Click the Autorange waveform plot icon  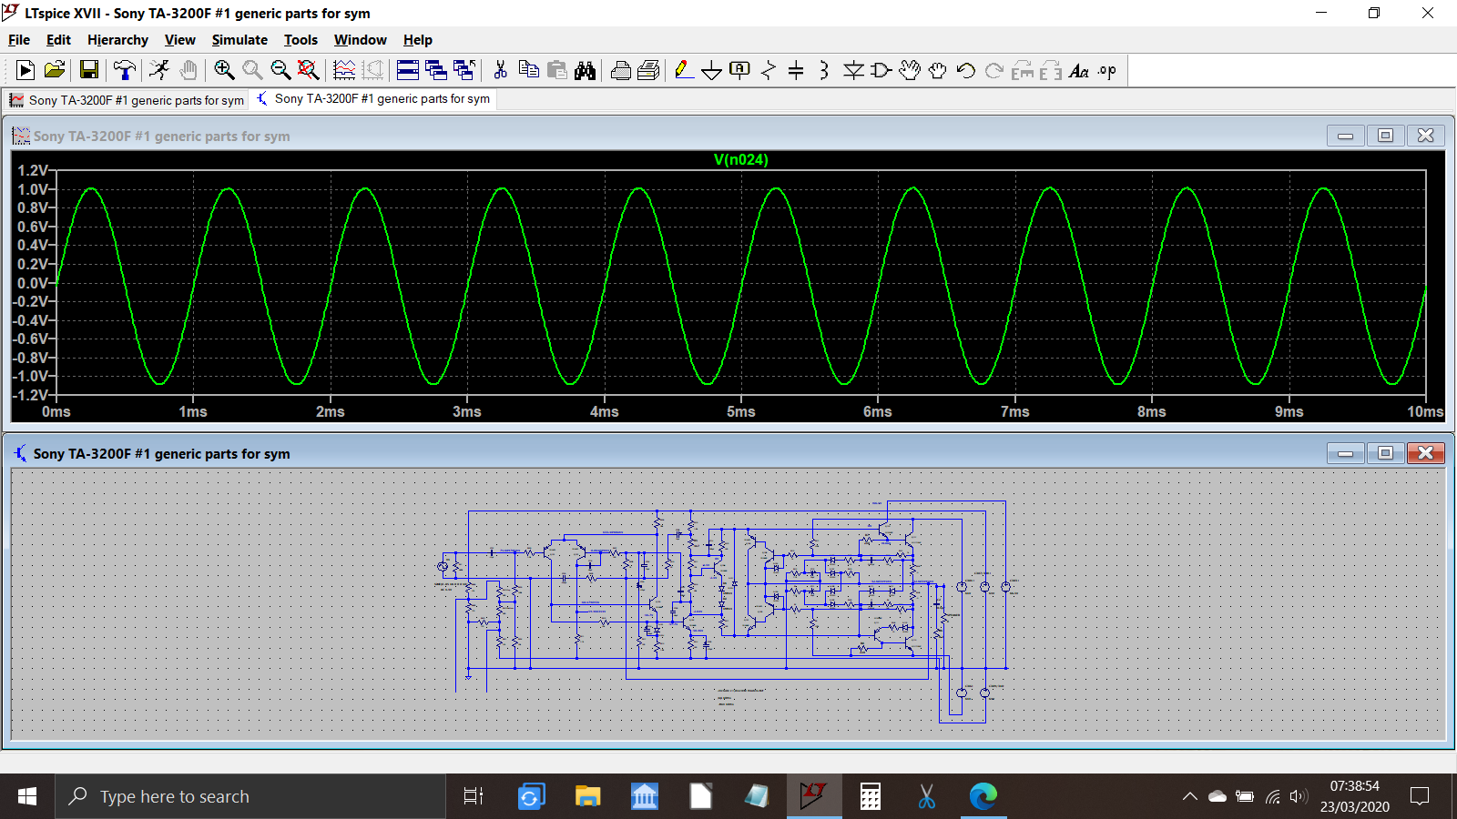pyautogui.click(x=344, y=70)
